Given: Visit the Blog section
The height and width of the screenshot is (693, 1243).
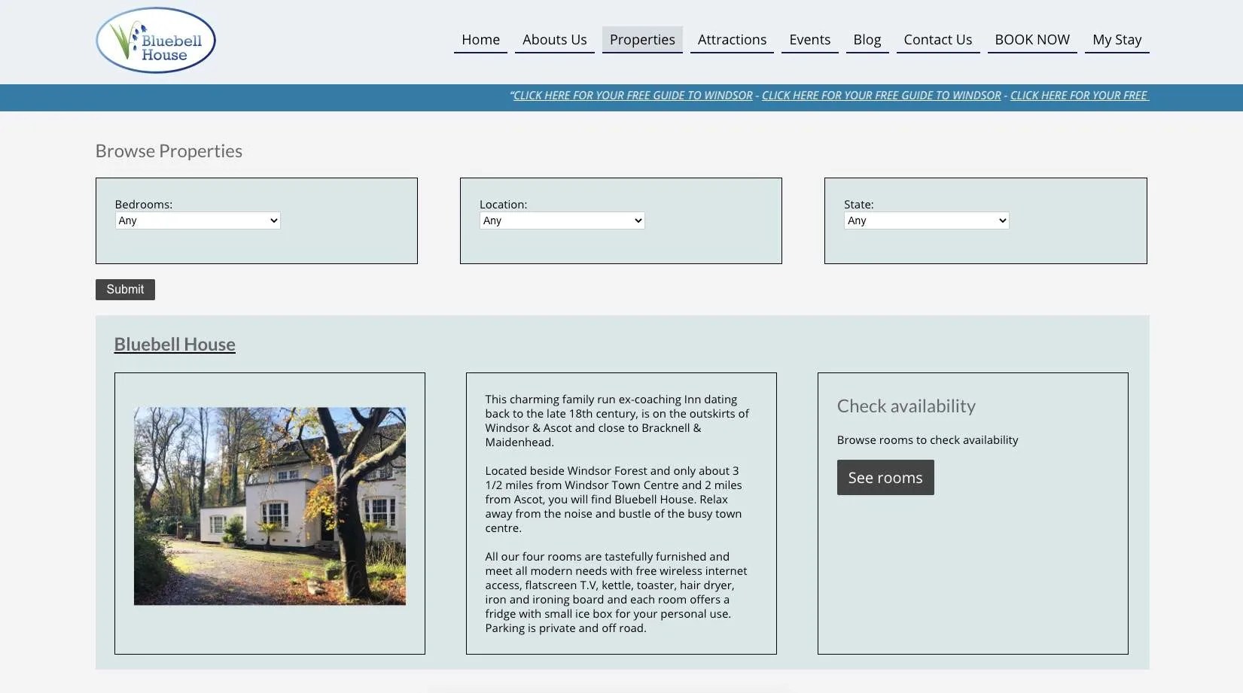Looking at the screenshot, I should tap(867, 39).
